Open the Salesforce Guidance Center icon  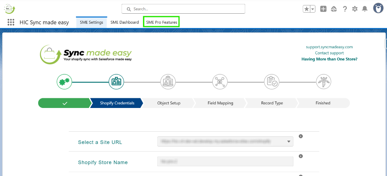coord(334,9)
